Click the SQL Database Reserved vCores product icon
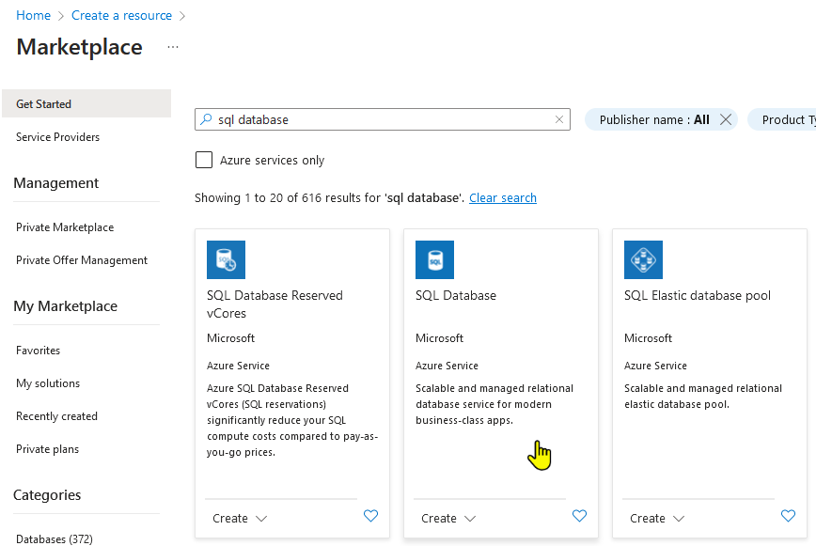The image size is (816, 546). (226, 259)
